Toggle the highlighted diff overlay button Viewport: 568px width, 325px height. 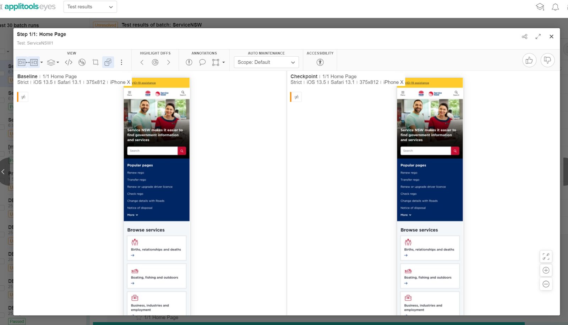point(108,62)
